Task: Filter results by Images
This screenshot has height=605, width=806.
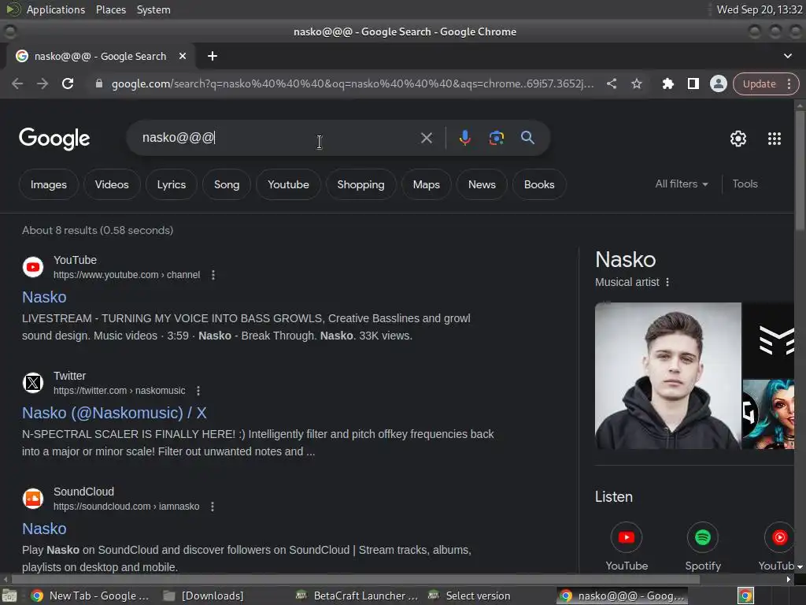Action: click(x=48, y=184)
